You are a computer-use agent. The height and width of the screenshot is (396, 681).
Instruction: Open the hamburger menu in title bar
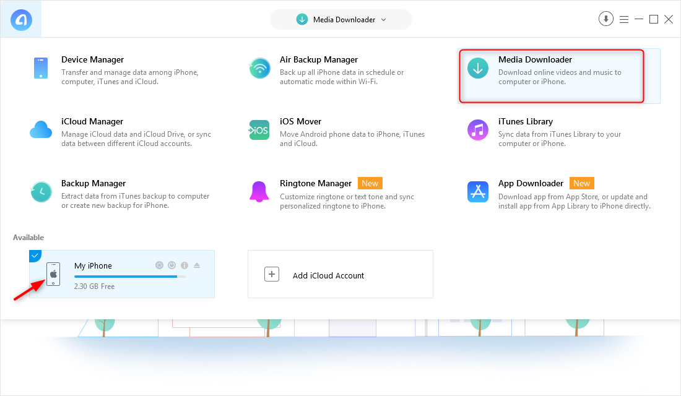pos(624,20)
